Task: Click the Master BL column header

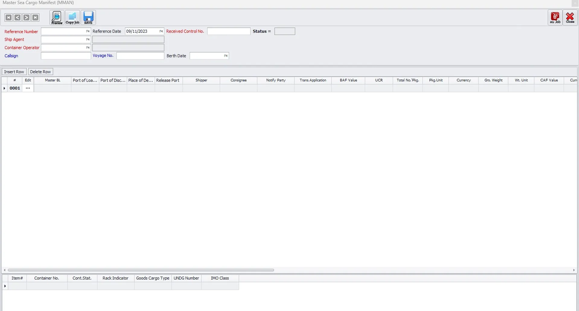Action: (52, 80)
